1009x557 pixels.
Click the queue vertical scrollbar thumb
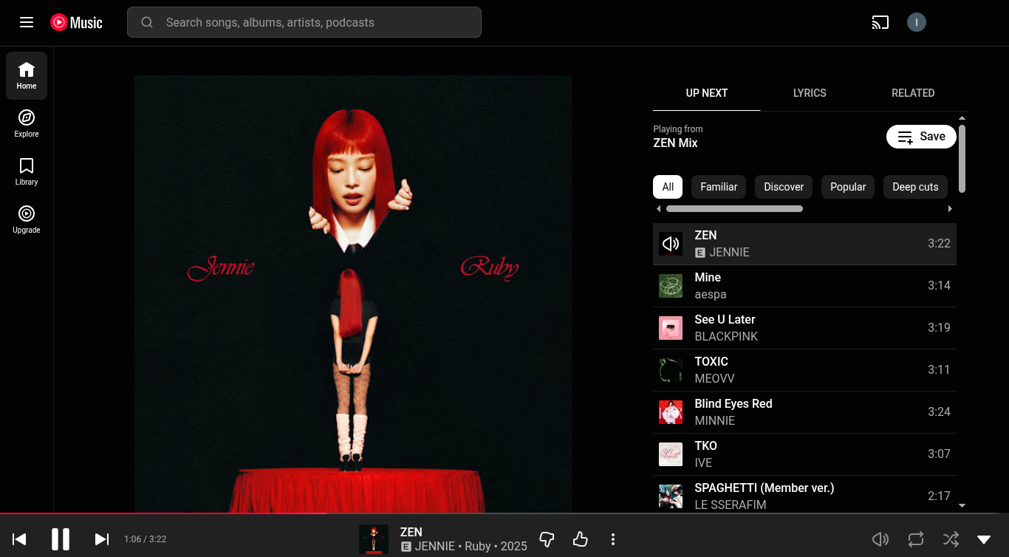click(x=962, y=159)
